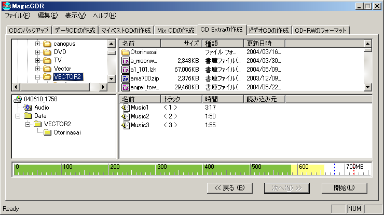Select the Vector folder icon

pyautogui.click(x=47, y=69)
